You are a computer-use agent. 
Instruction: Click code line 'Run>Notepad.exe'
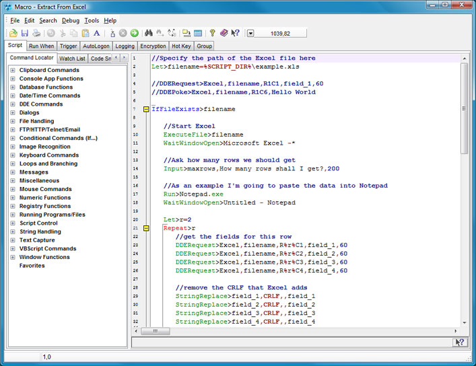click(x=193, y=194)
